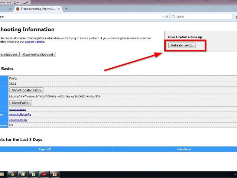Image resolution: width=237 pixels, height=178 pixels.
Task: Open the about:memory link
Action: (18, 120)
